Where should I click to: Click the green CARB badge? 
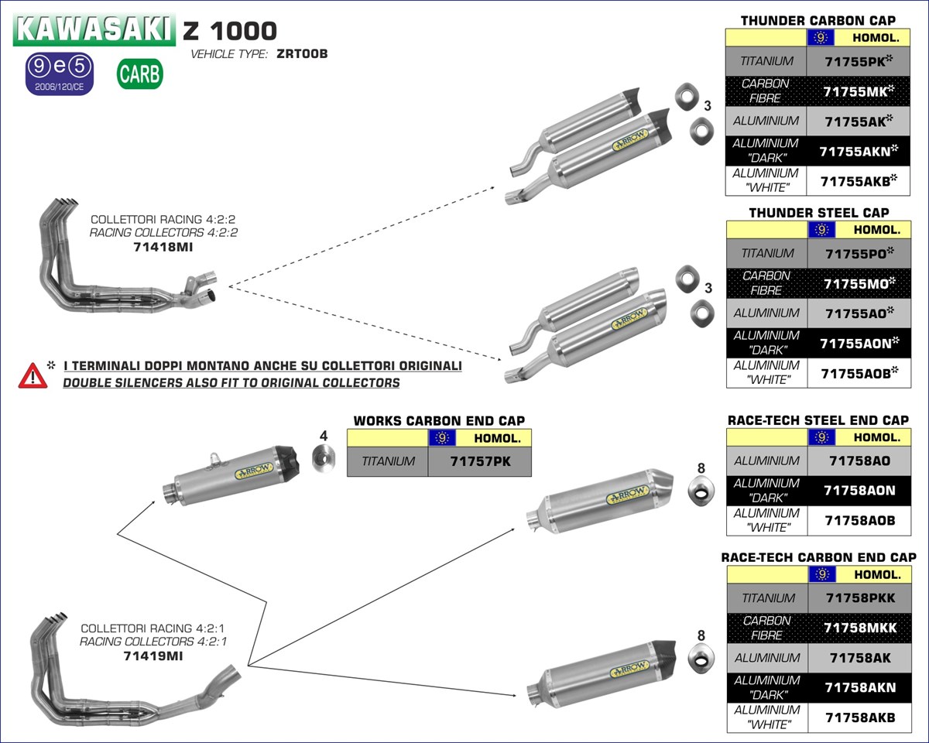pos(140,74)
